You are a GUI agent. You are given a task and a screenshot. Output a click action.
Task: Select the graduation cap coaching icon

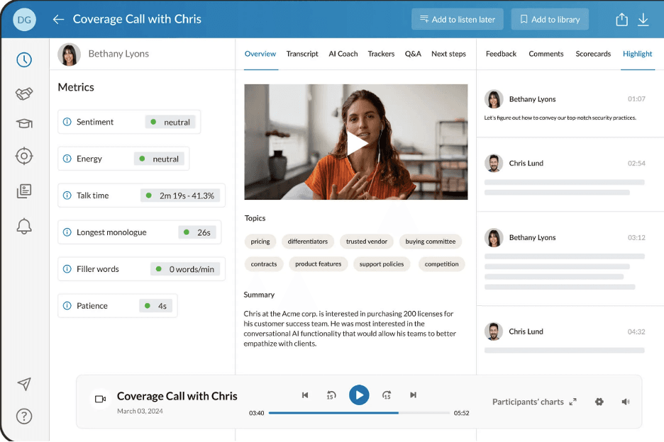[23, 123]
